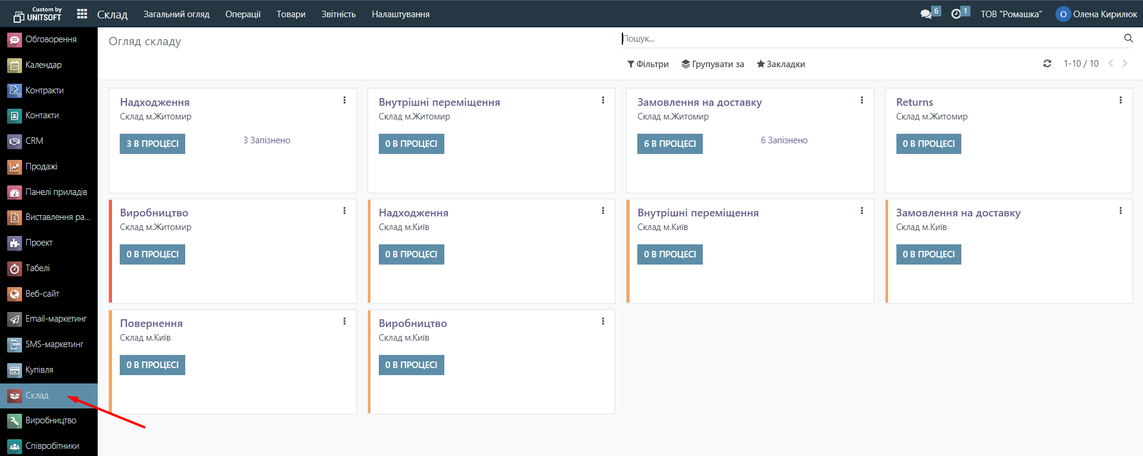
Task: Open the CRM app icon in sidebar
Action: [x=15, y=141]
